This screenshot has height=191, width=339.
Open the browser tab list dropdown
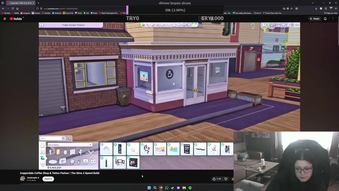(x=313, y=3)
